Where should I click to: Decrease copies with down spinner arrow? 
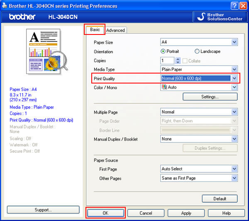[x=178, y=62]
